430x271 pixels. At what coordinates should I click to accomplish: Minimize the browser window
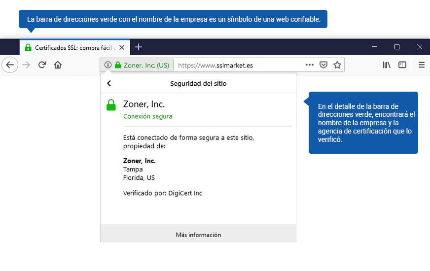[374, 47]
